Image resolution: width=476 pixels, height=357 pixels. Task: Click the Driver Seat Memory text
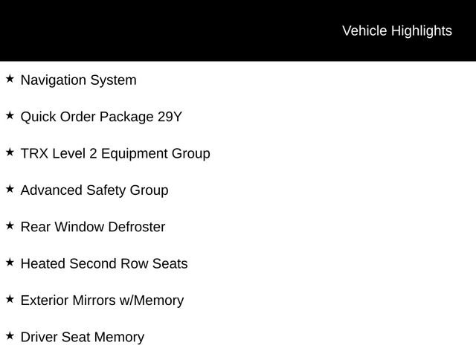83,337
